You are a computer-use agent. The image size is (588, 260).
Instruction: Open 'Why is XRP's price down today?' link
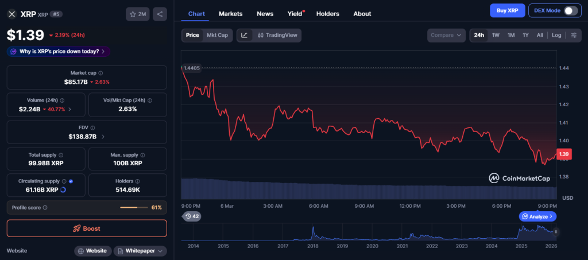(x=58, y=52)
